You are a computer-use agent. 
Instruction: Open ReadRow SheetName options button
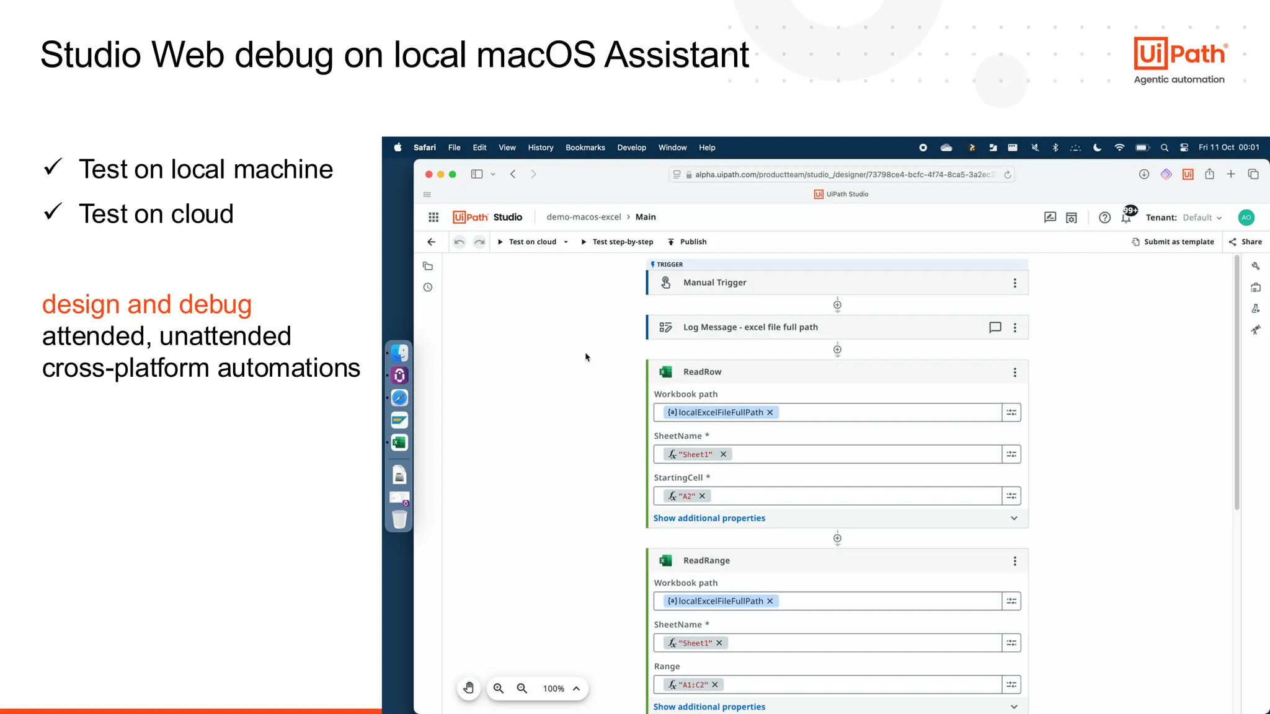pos(1011,454)
